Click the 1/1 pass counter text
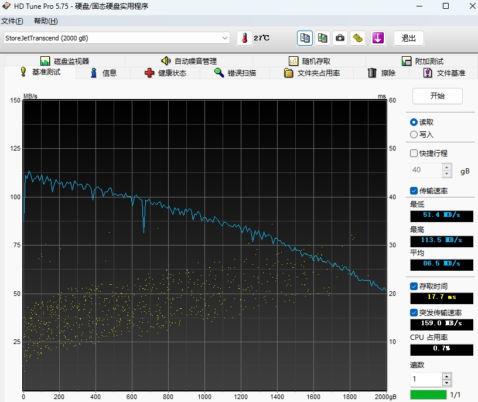Image resolution: width=478 pixels, height=402 pixels. coord(455,395)
